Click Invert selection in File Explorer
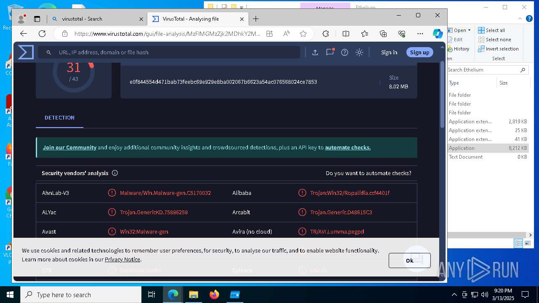Image resolution: width=539 pixels, height=303 pixels. pyautogui.click(x=498, y=49)
